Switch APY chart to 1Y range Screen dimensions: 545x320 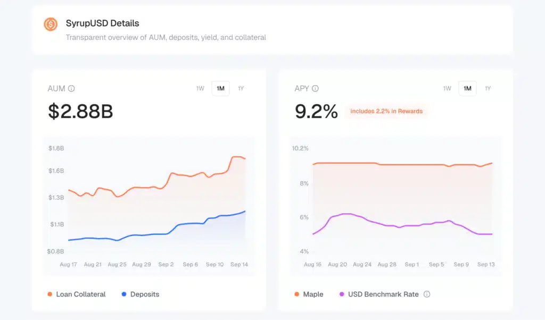488,88
